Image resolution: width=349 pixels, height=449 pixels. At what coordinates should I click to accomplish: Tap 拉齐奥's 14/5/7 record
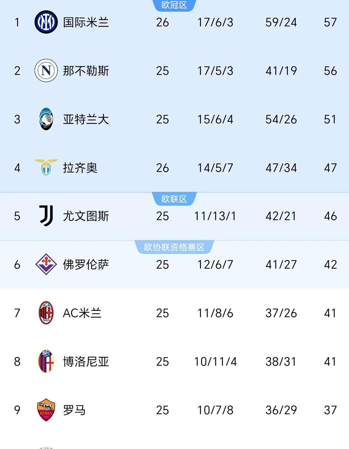pos(215,168)
